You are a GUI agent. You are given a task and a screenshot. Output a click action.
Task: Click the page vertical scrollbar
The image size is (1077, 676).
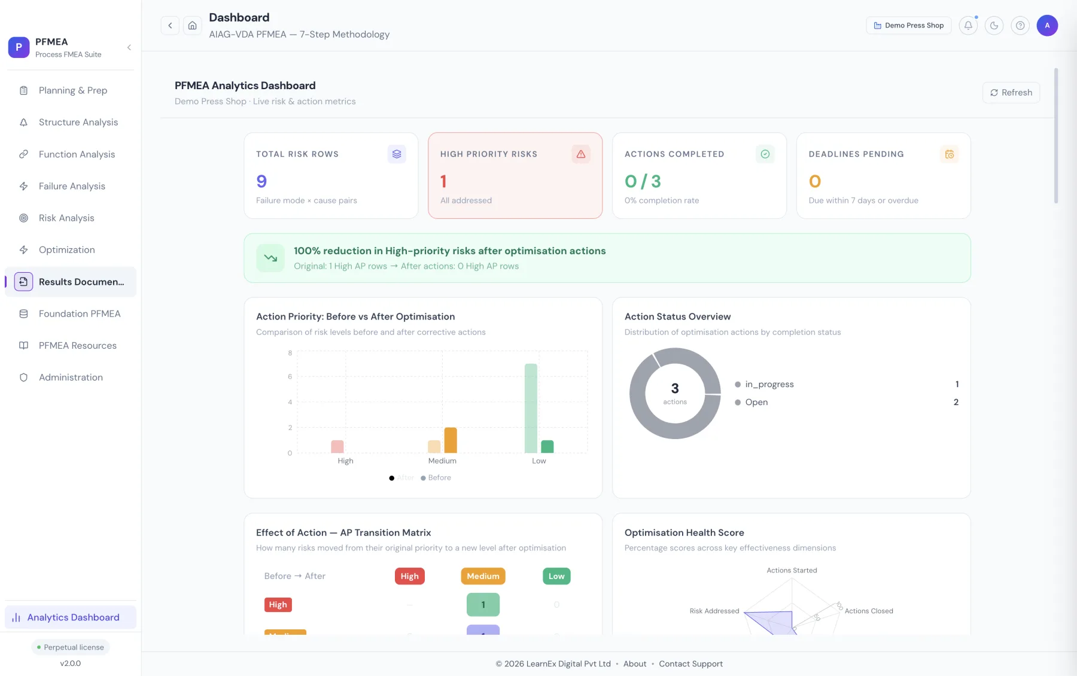pyautogui.click(x=1056, y=136)
